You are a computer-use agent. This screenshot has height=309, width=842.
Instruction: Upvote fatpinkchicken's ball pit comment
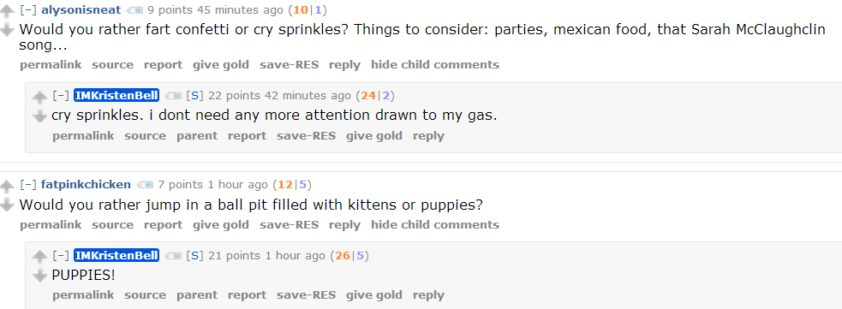pos(7,187)
